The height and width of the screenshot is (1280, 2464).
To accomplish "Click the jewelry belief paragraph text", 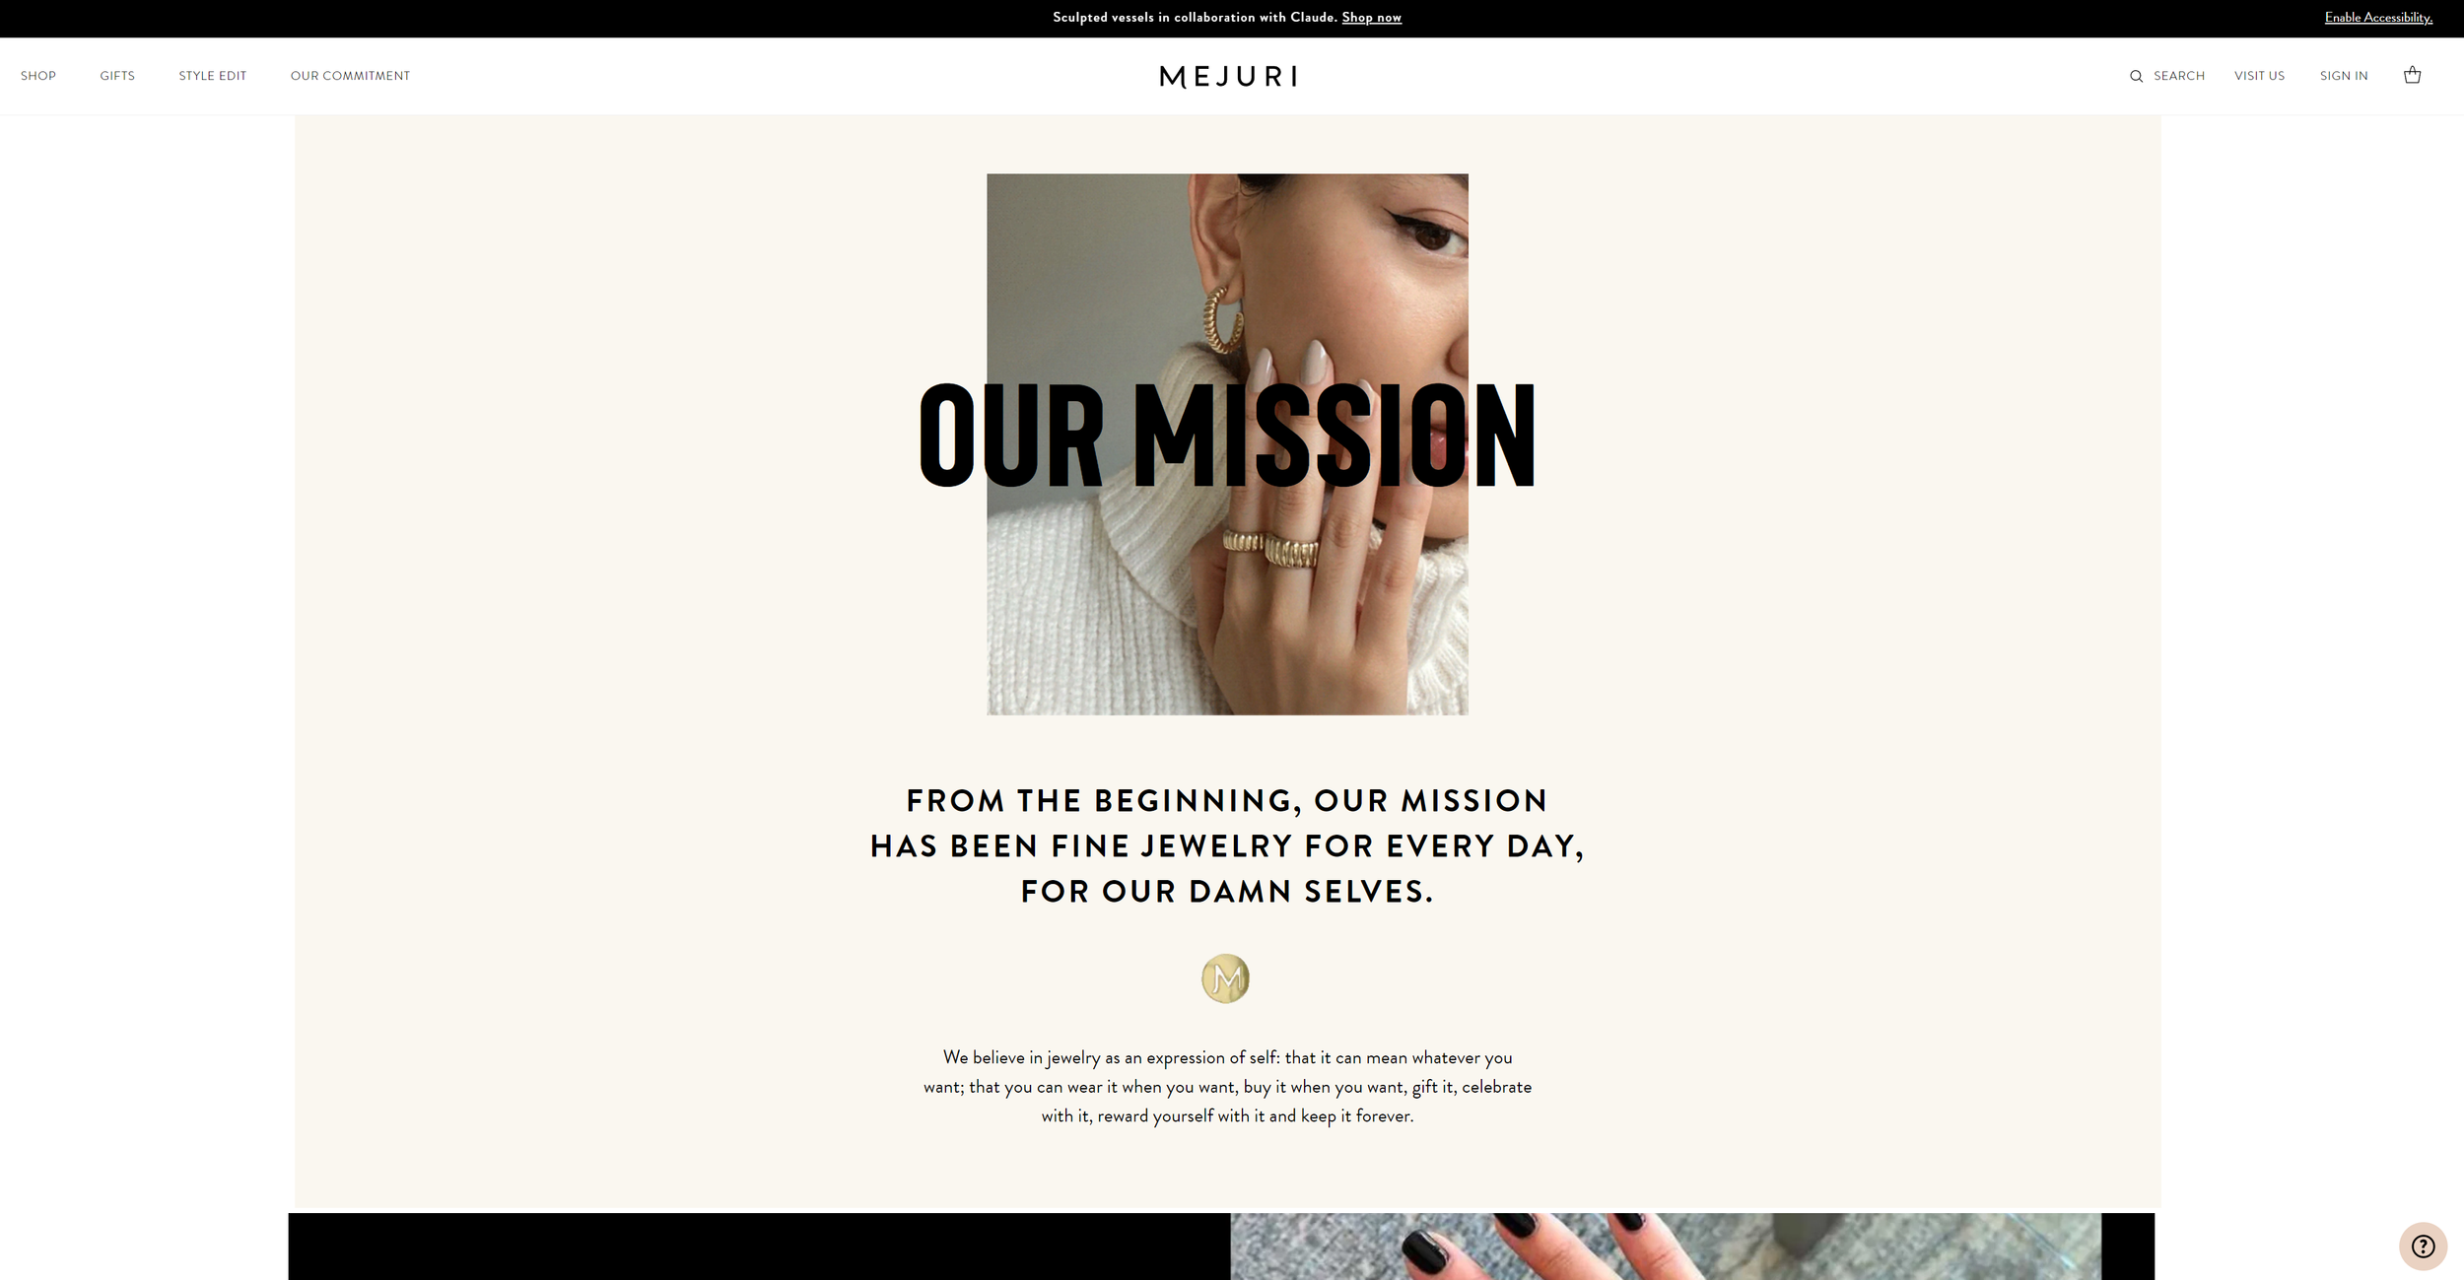I will click(x=1227, y=1087).
